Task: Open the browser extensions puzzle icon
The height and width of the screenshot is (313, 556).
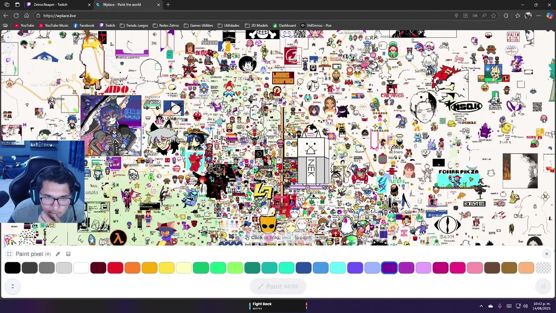Action: 506,16
